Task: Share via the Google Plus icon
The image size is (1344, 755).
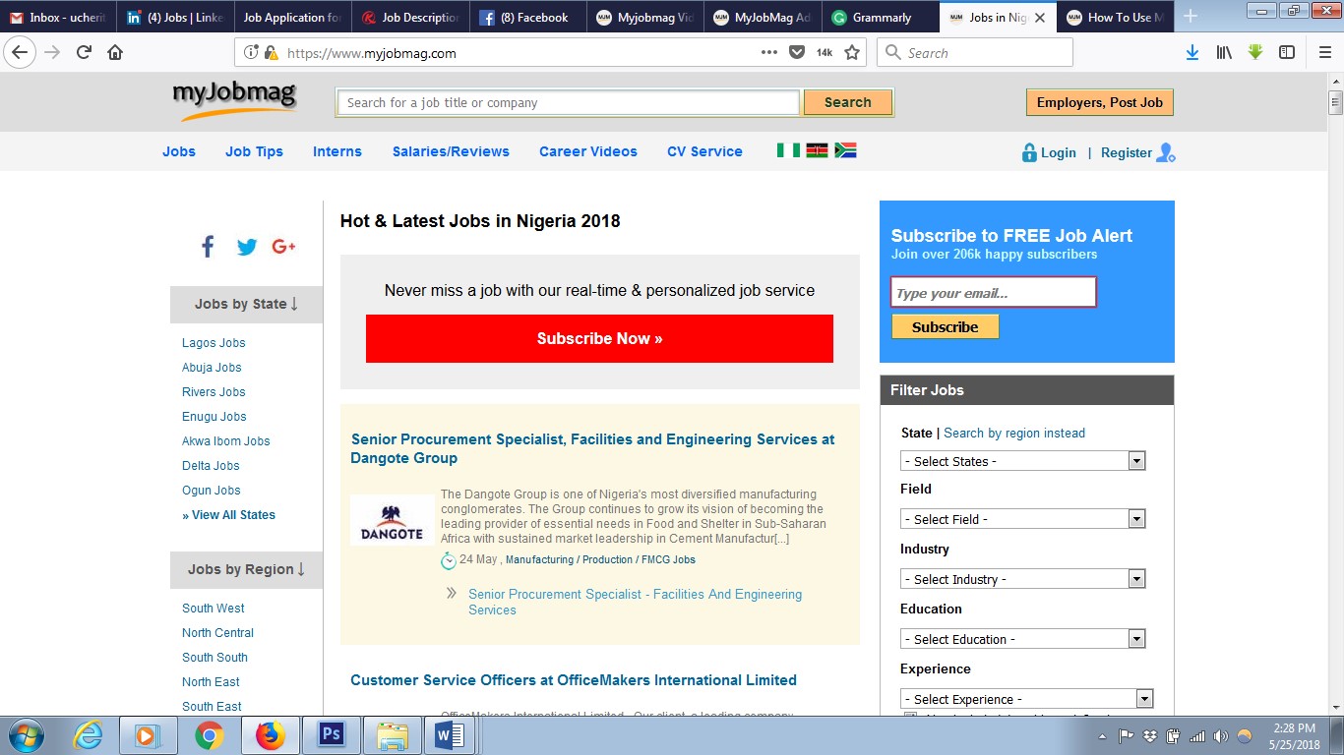Action: coord(284,247)
